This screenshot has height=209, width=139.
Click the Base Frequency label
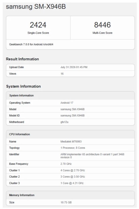[19, 164]
